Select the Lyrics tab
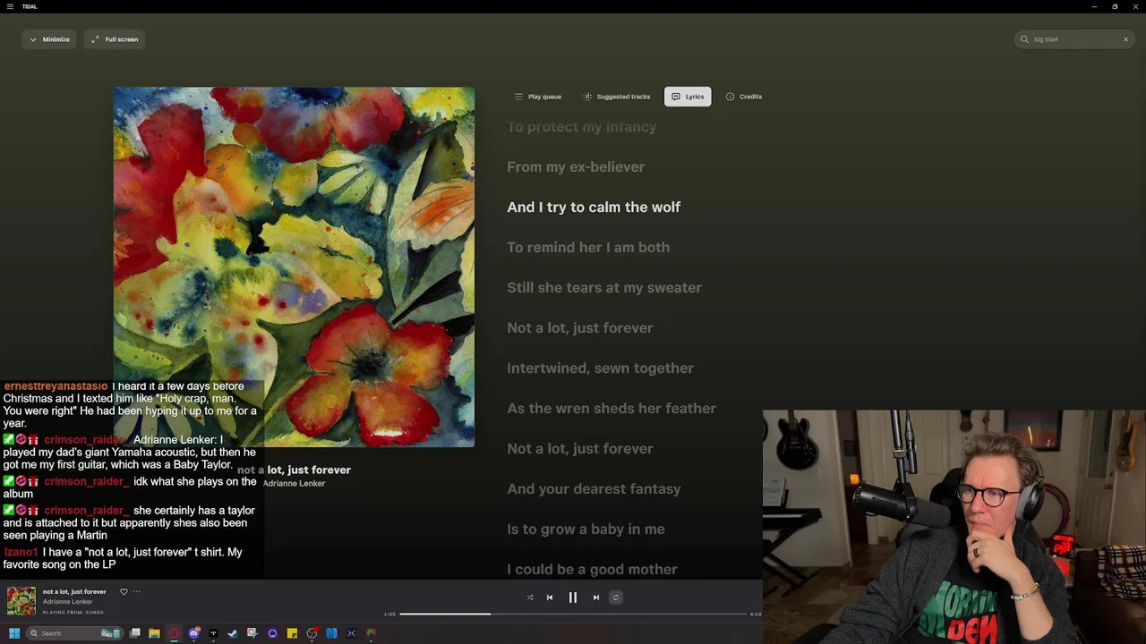Image resolution: width=1146 pixels, height=644 pixels. tap(688, 97)
